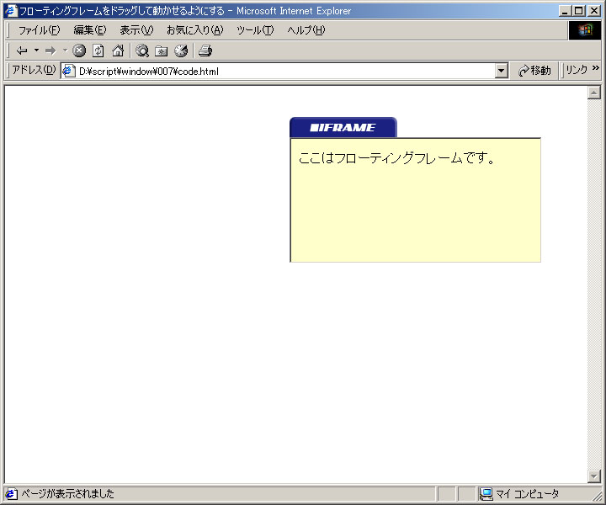Open the Favorites folder toolbar icon
Image resolution: width=606 pixels, height=505 pixels.
pos(161,50)
